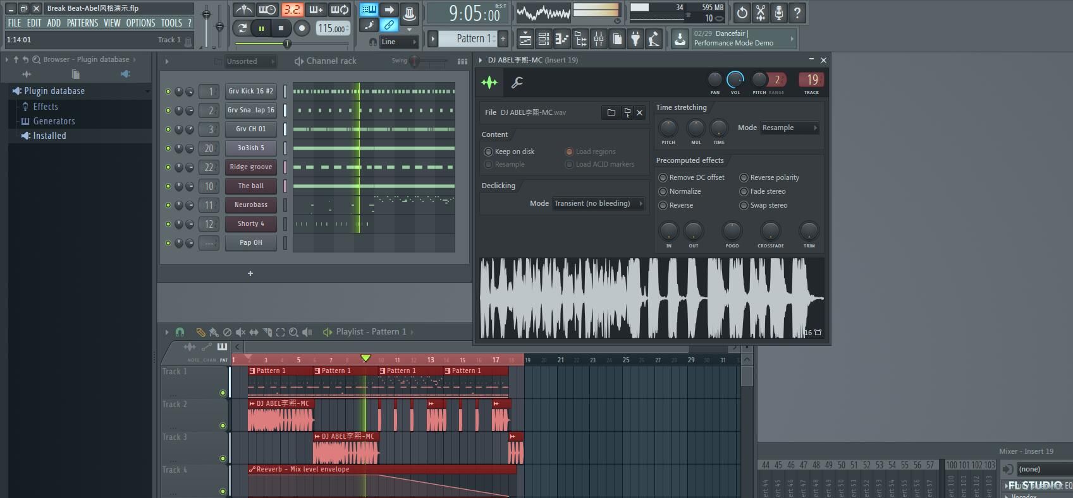This screenshot has height=498, width=1073.
Task: Open the Mixer view from toolbar
Action: coord(598,39)
